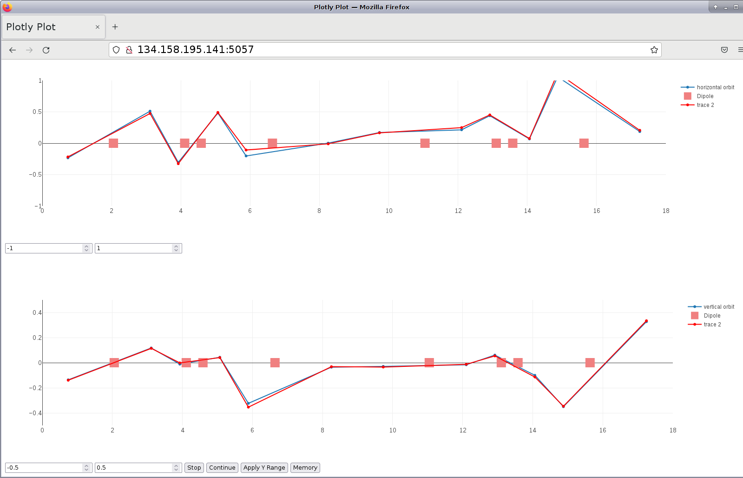Click stepper arrows on the -0.5 field
Screen dimensions: 743x478
pyautogui.click(x=86, y=468)
